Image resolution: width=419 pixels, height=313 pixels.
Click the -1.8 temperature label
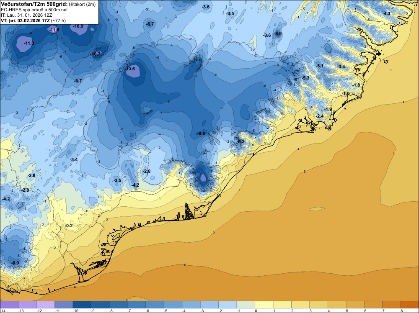[356, 85]
